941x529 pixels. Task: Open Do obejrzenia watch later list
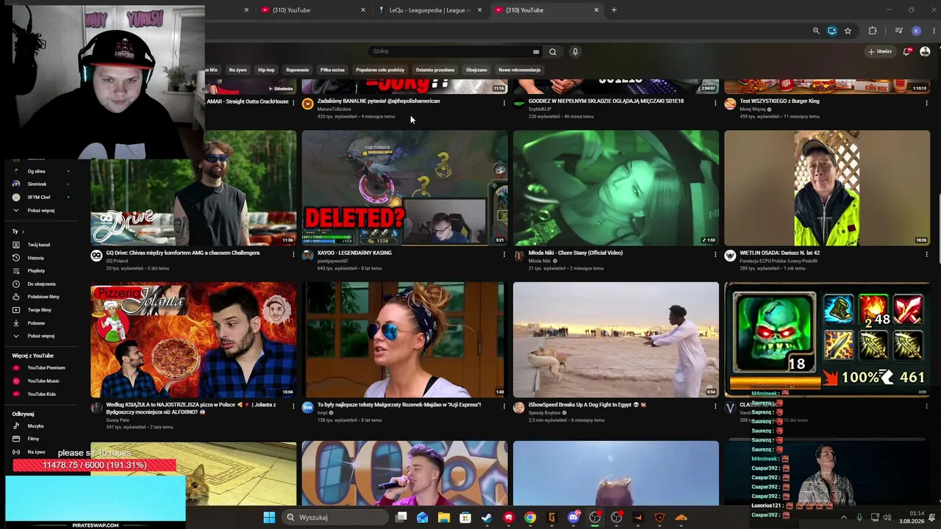tap(41, 284)
